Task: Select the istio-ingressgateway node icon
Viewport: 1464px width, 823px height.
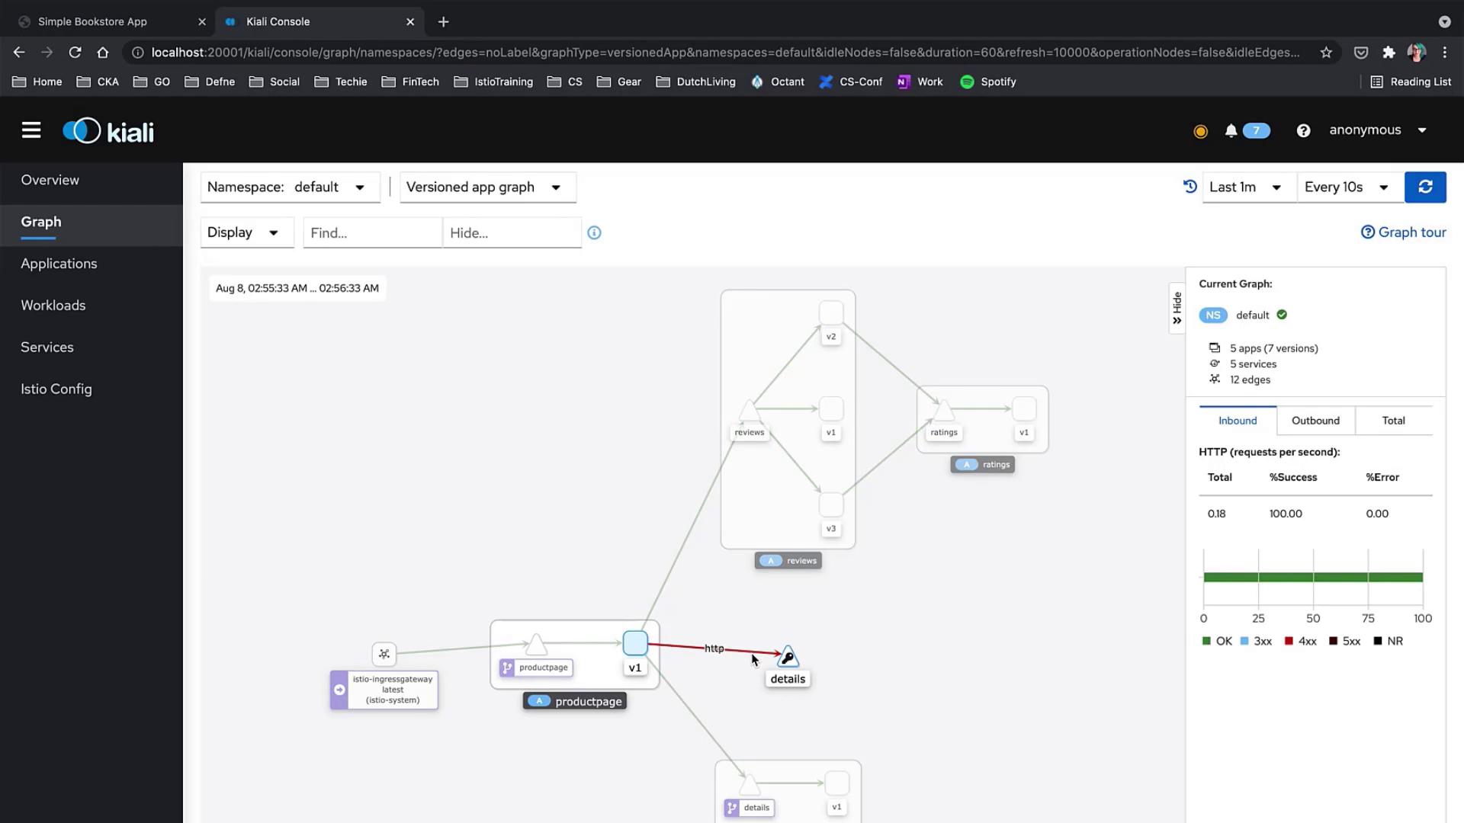Action: (384, 654)
